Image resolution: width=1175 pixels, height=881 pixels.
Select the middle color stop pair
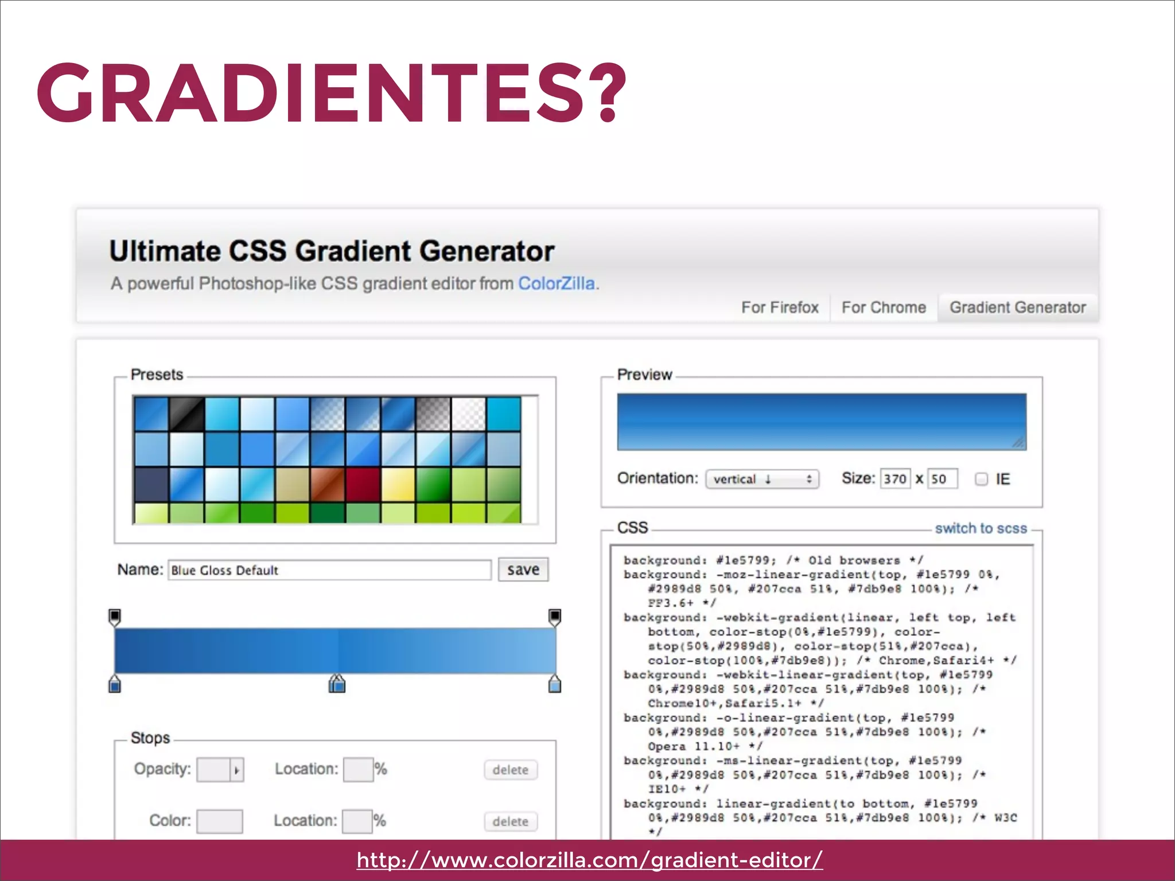(x=337, y=684)
